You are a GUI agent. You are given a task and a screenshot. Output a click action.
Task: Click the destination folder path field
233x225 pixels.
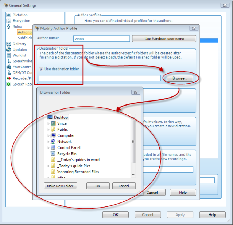[100, 78]
